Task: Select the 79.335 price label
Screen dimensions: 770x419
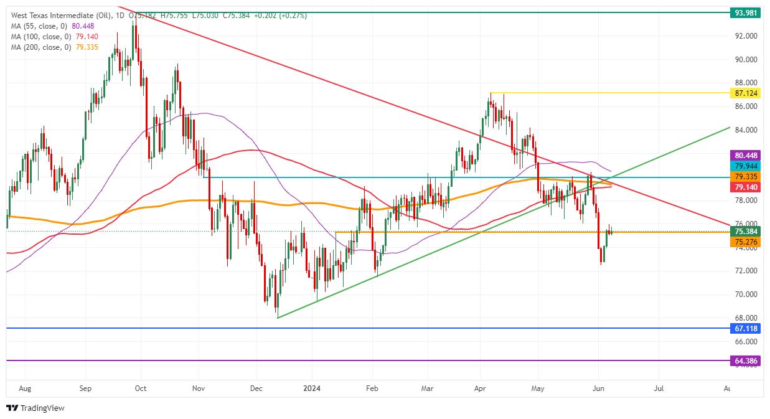Action: (x=746, y=176)
